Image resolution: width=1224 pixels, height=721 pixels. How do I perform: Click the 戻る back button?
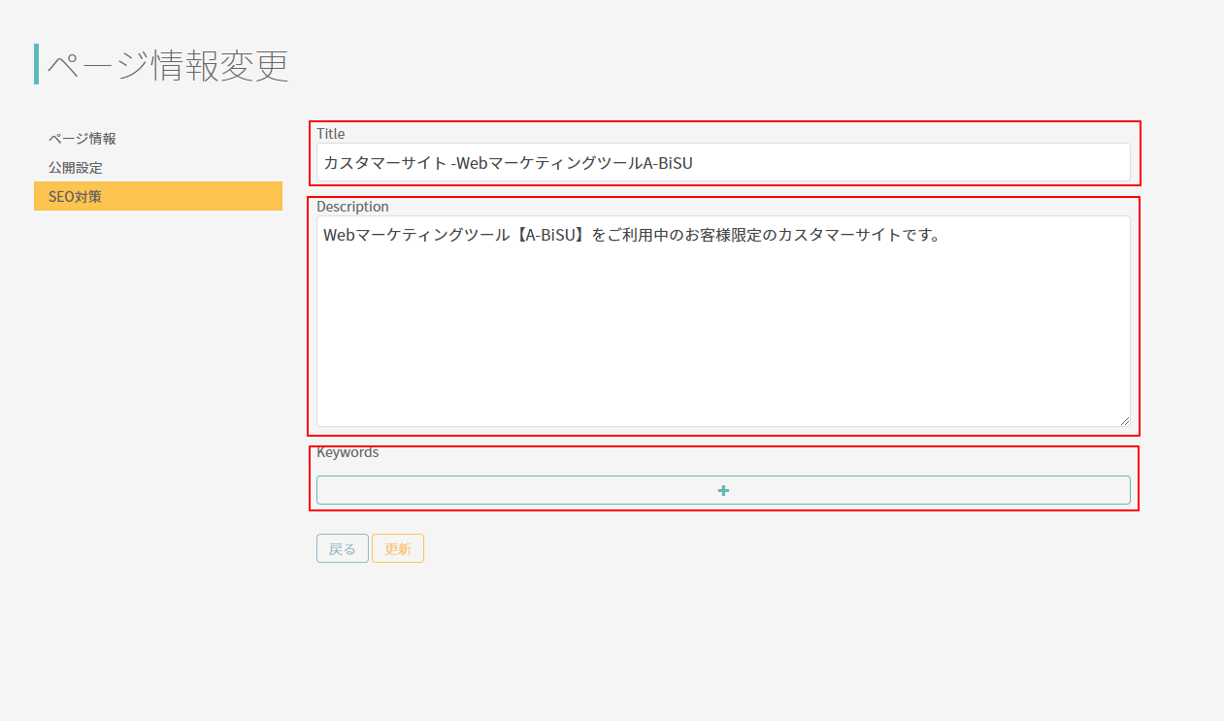(343, 548)
